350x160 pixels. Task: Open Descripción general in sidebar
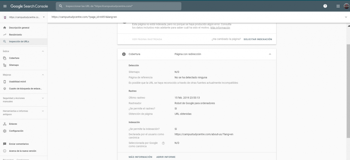(x=24, y=28)
